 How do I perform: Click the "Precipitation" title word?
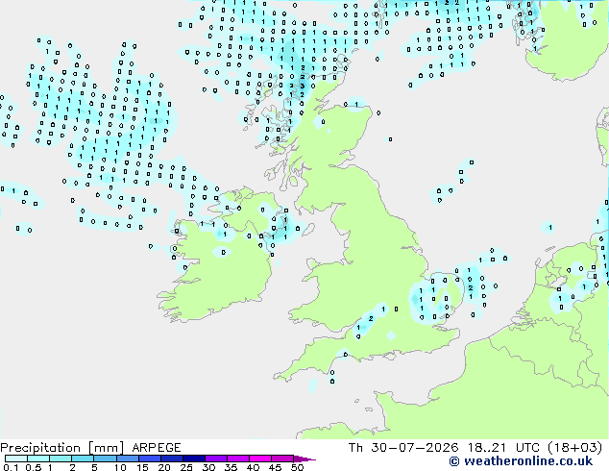[40, 448]
